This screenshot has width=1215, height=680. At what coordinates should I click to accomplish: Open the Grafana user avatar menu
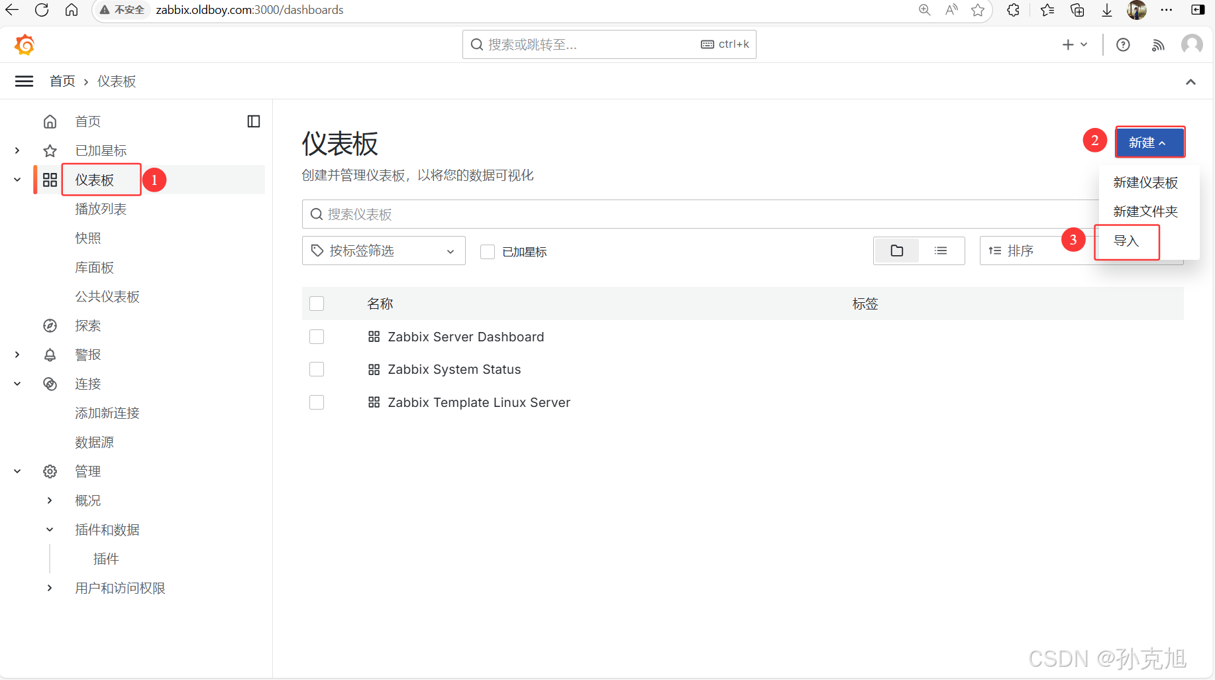[1192, 44]
